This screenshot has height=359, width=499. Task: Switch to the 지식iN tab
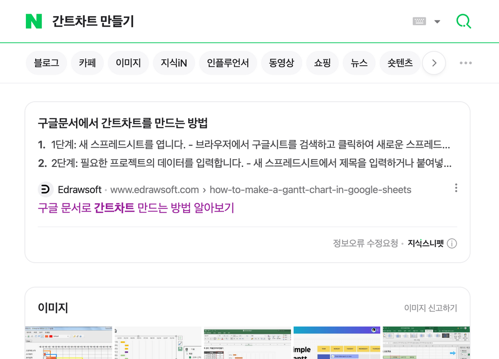click(174, 63)
